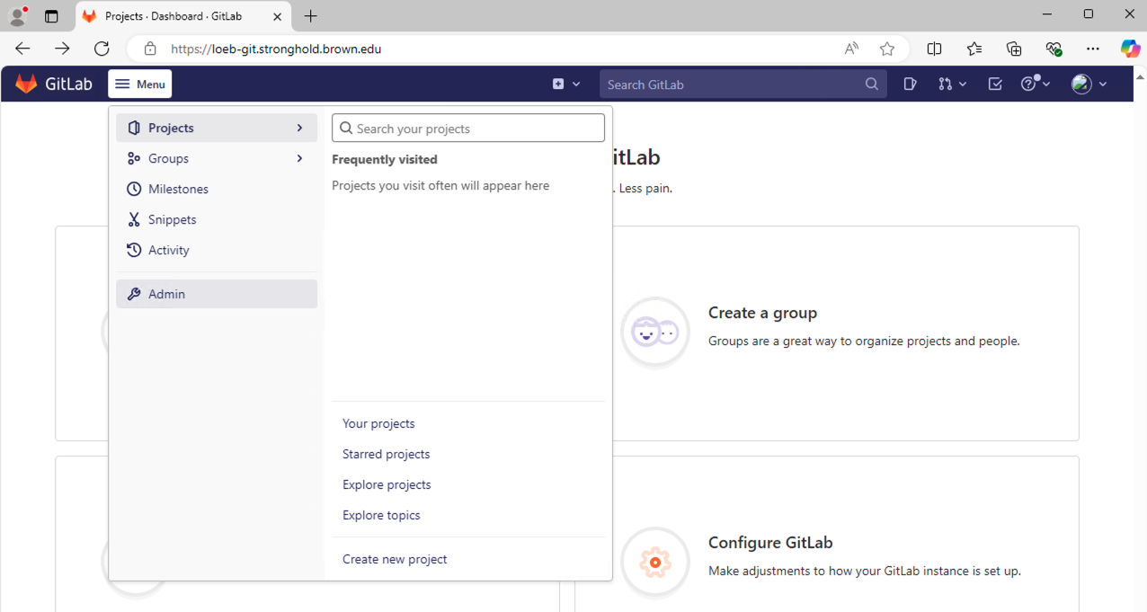Open the merge requests dropdown
Viewport: 1147px width, 612px height.
pyautogui.click(x=952, y=84)
